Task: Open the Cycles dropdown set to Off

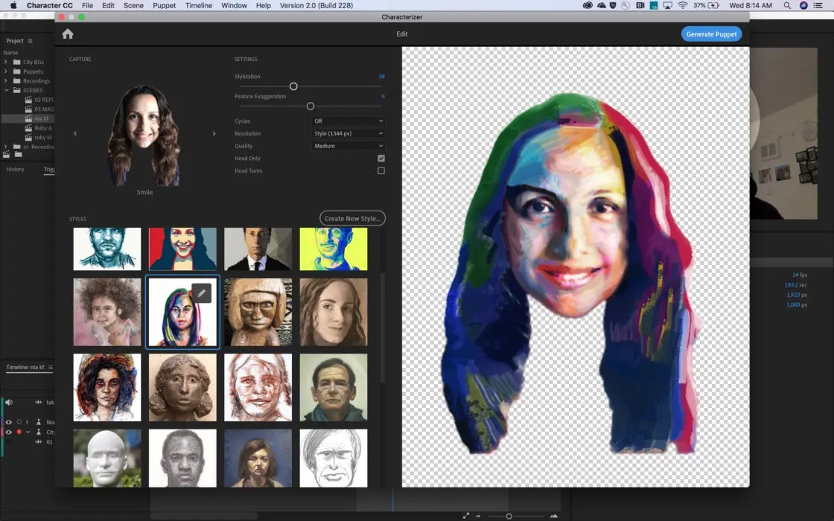Action: coord(348,121)
